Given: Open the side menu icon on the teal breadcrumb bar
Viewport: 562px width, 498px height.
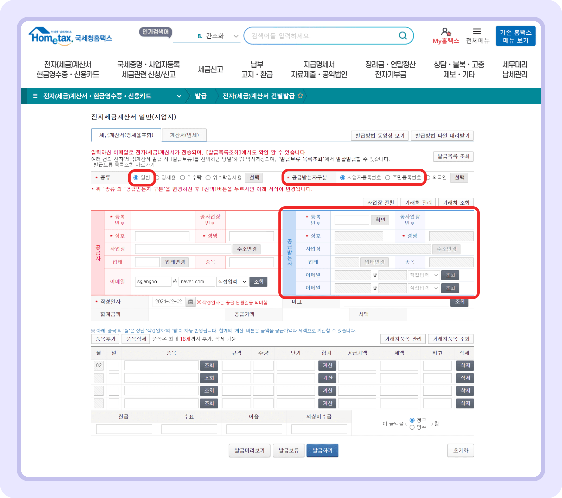Looking at the screenshot, I should click(x=35, y=96).
